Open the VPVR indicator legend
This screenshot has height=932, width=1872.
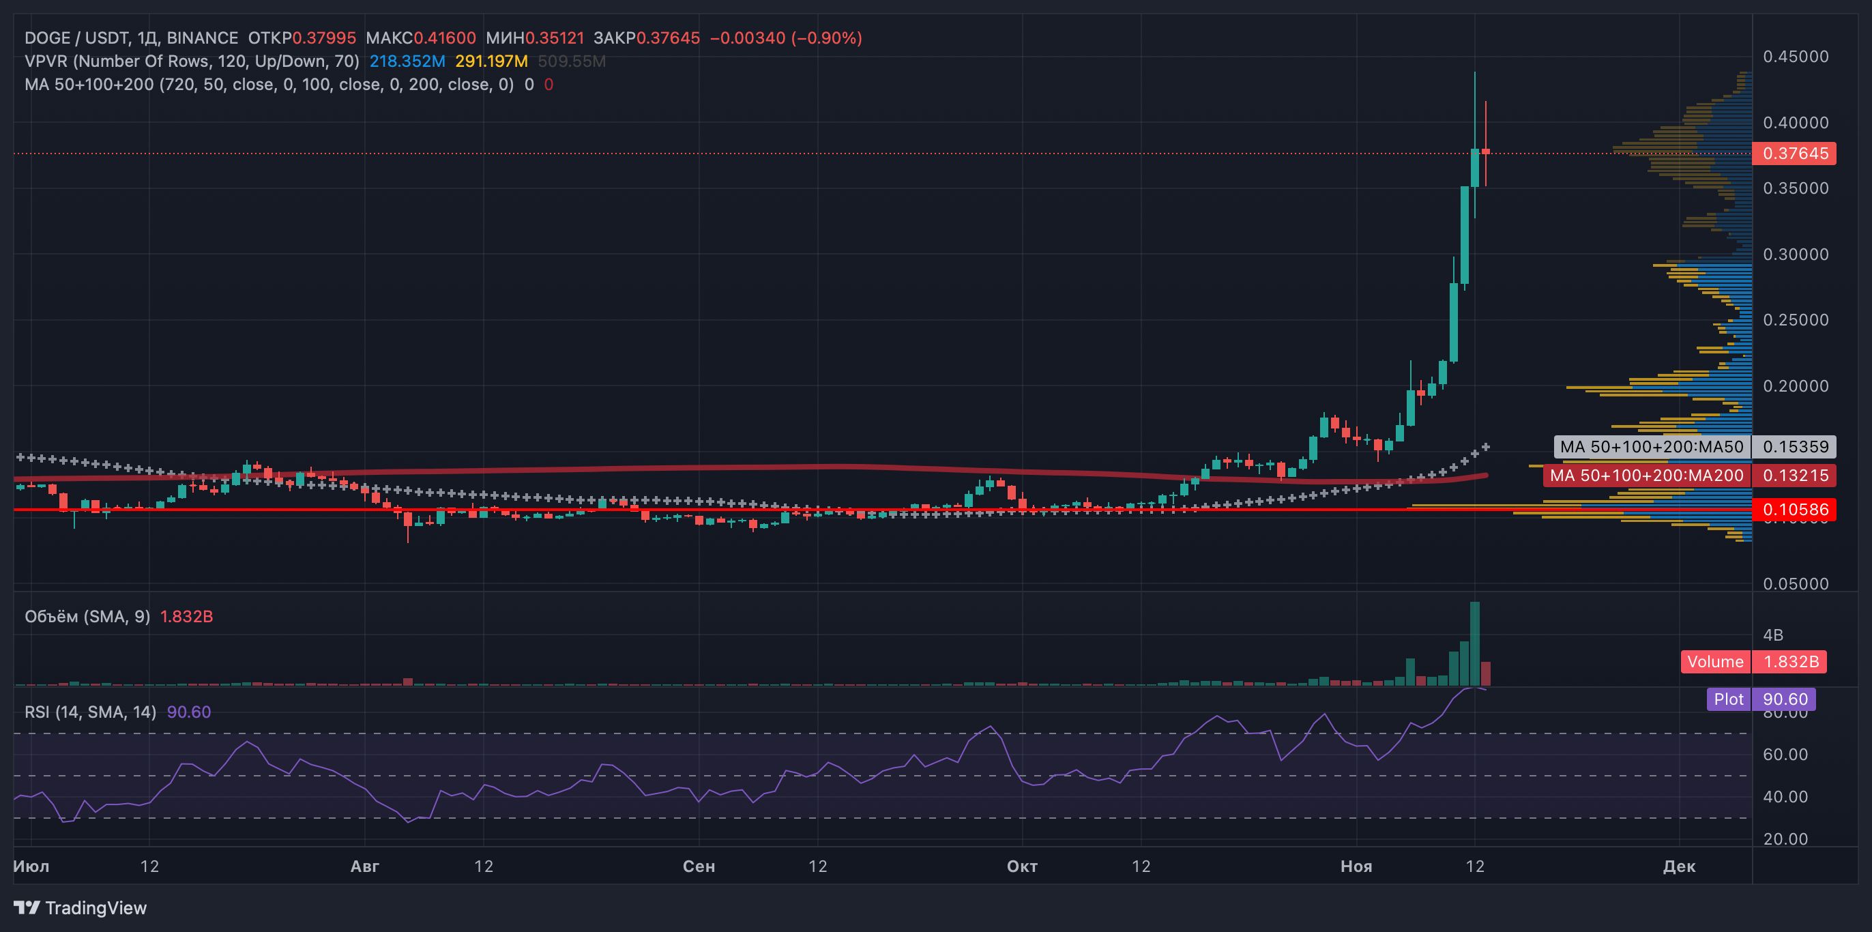[192, 61]
